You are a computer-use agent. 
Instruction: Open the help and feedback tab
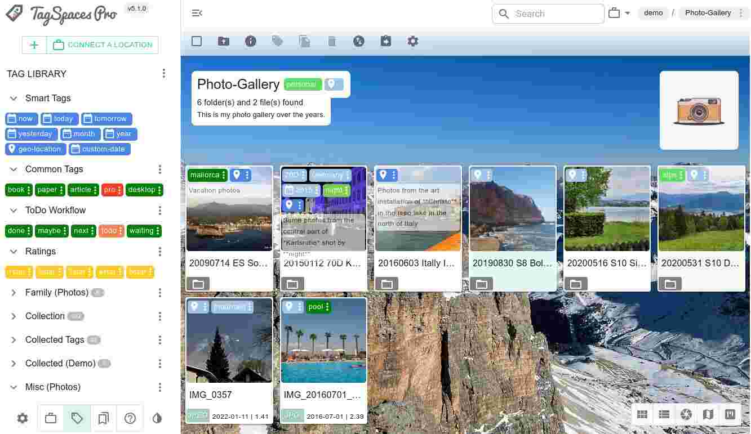[130, 418]
